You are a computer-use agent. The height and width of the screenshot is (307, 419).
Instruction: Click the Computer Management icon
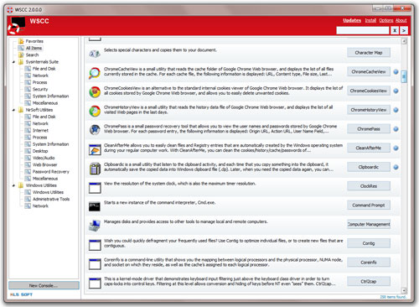click(95, 226)
